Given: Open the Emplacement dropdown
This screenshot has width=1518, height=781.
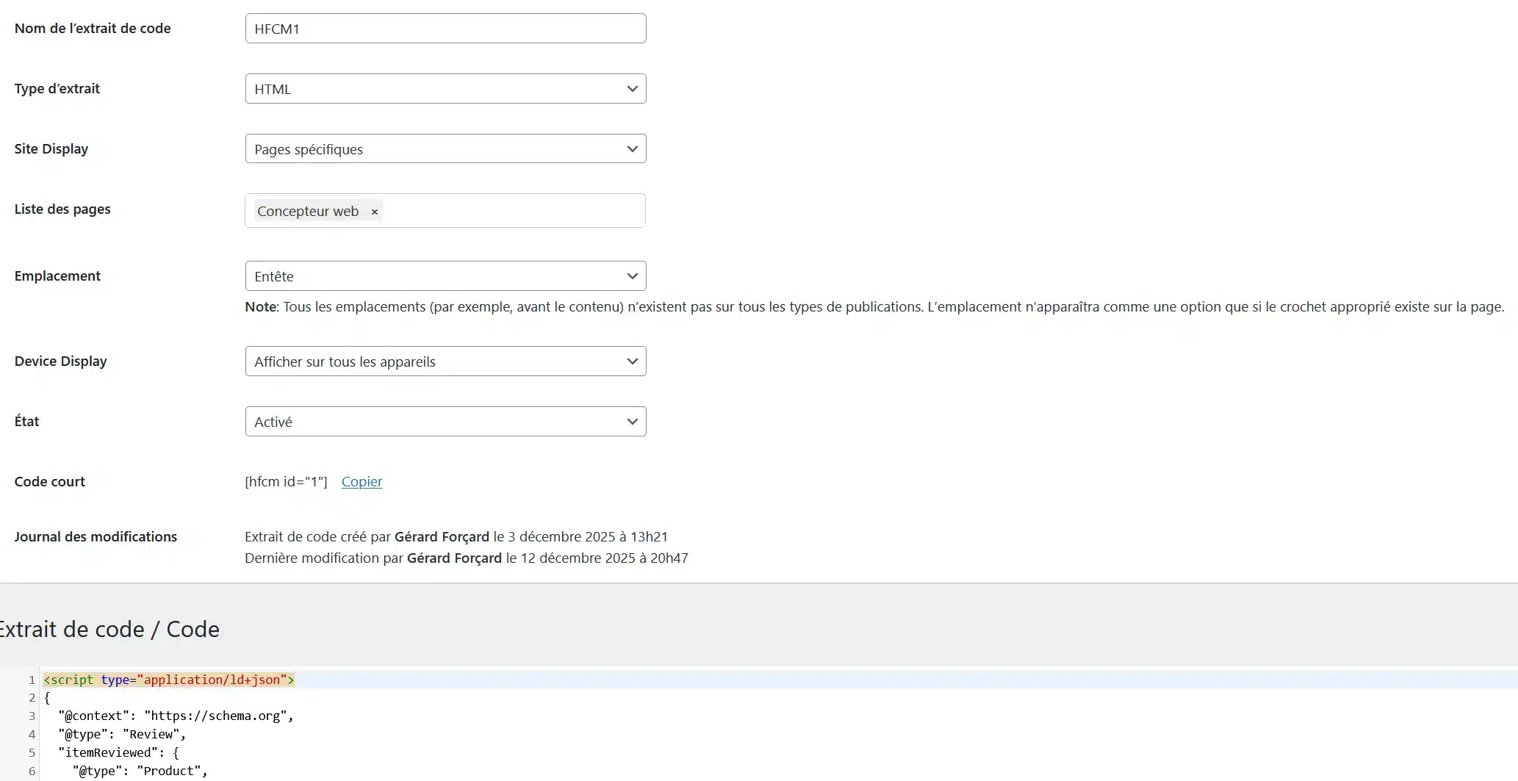Looking at the screenshot, I should coord(445,276).
